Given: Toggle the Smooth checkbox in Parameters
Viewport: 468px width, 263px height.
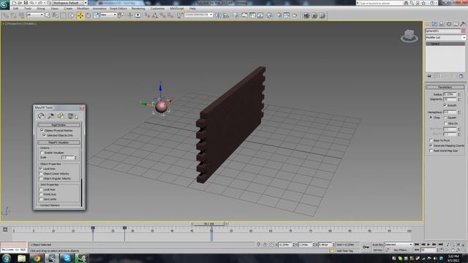Looking at the screenshot, I should tap(445, 105).
